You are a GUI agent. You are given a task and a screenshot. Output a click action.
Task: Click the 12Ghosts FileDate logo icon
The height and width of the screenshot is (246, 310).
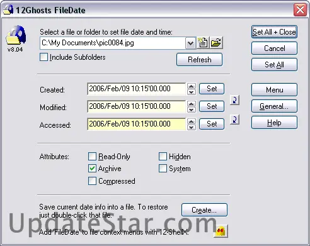coord(16,35)
